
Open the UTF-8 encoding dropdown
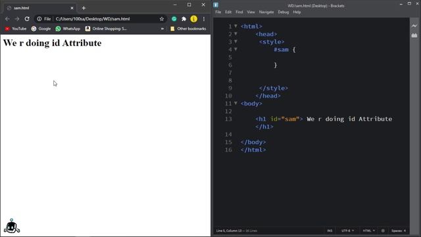click(x=347, y=230)
